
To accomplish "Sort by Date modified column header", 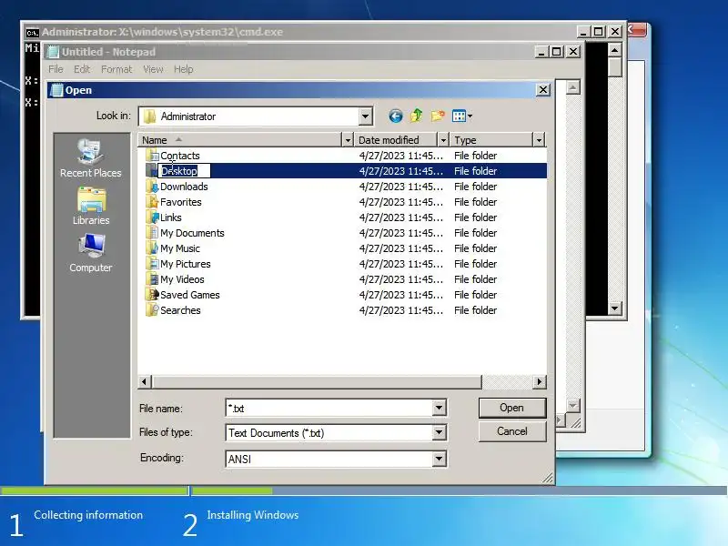I will pos(396,140).
